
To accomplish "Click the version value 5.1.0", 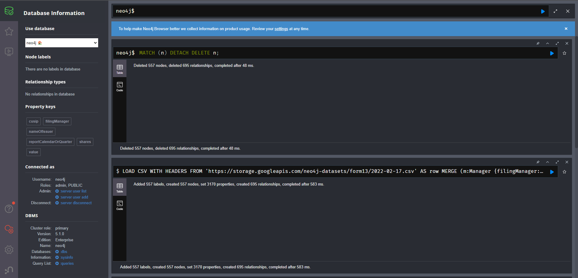I will tap(60, 234).
